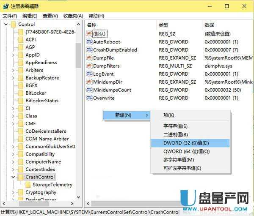Image resolution: width=254 pixels, height=216 pixels.
Task: Click the 名称 column header
Action: (x=92, y=25)
